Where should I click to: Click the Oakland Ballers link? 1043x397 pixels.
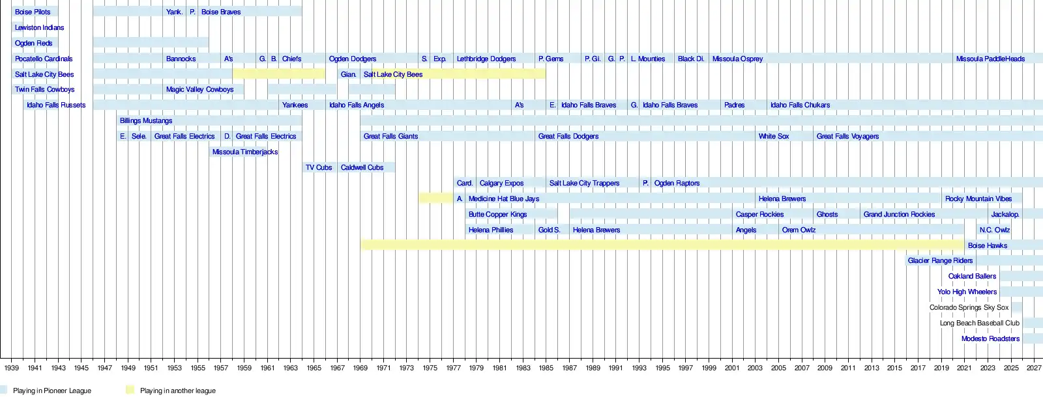click(x=972, y=277)
